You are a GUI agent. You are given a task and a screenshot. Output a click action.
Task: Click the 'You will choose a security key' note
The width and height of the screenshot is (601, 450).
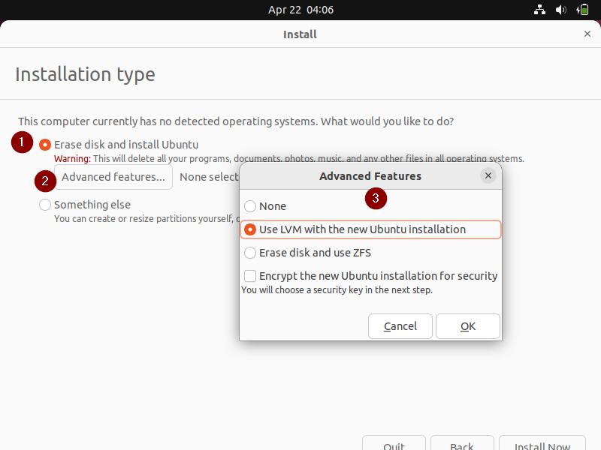coord(337,290)
